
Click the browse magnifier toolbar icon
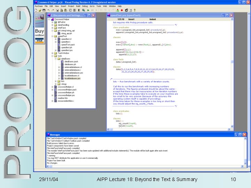83,10
